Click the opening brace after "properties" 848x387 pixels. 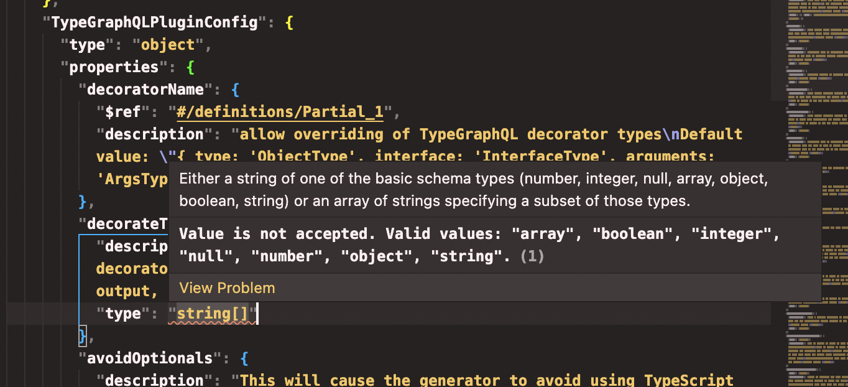click(x=190, y=68)
